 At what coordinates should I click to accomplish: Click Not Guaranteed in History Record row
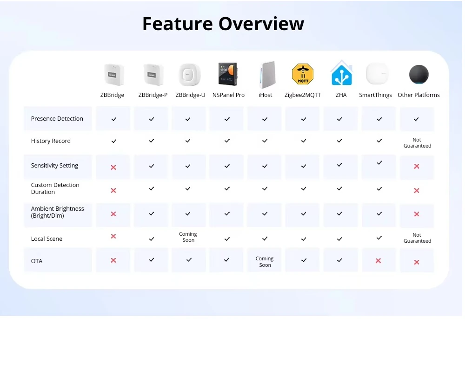coord(417,143)
